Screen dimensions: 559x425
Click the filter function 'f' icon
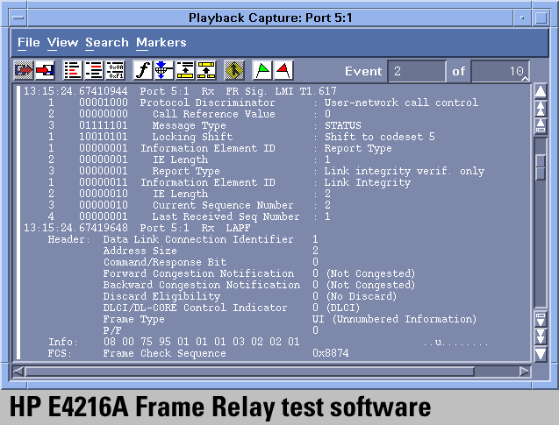[x=142, y=70]
